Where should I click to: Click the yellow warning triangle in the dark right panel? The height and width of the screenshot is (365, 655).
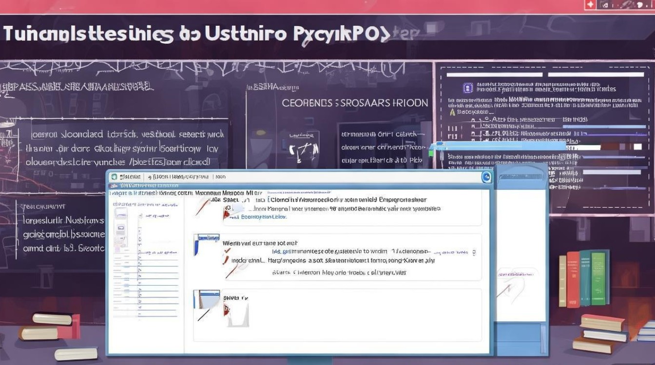click(x=452, y=111)
